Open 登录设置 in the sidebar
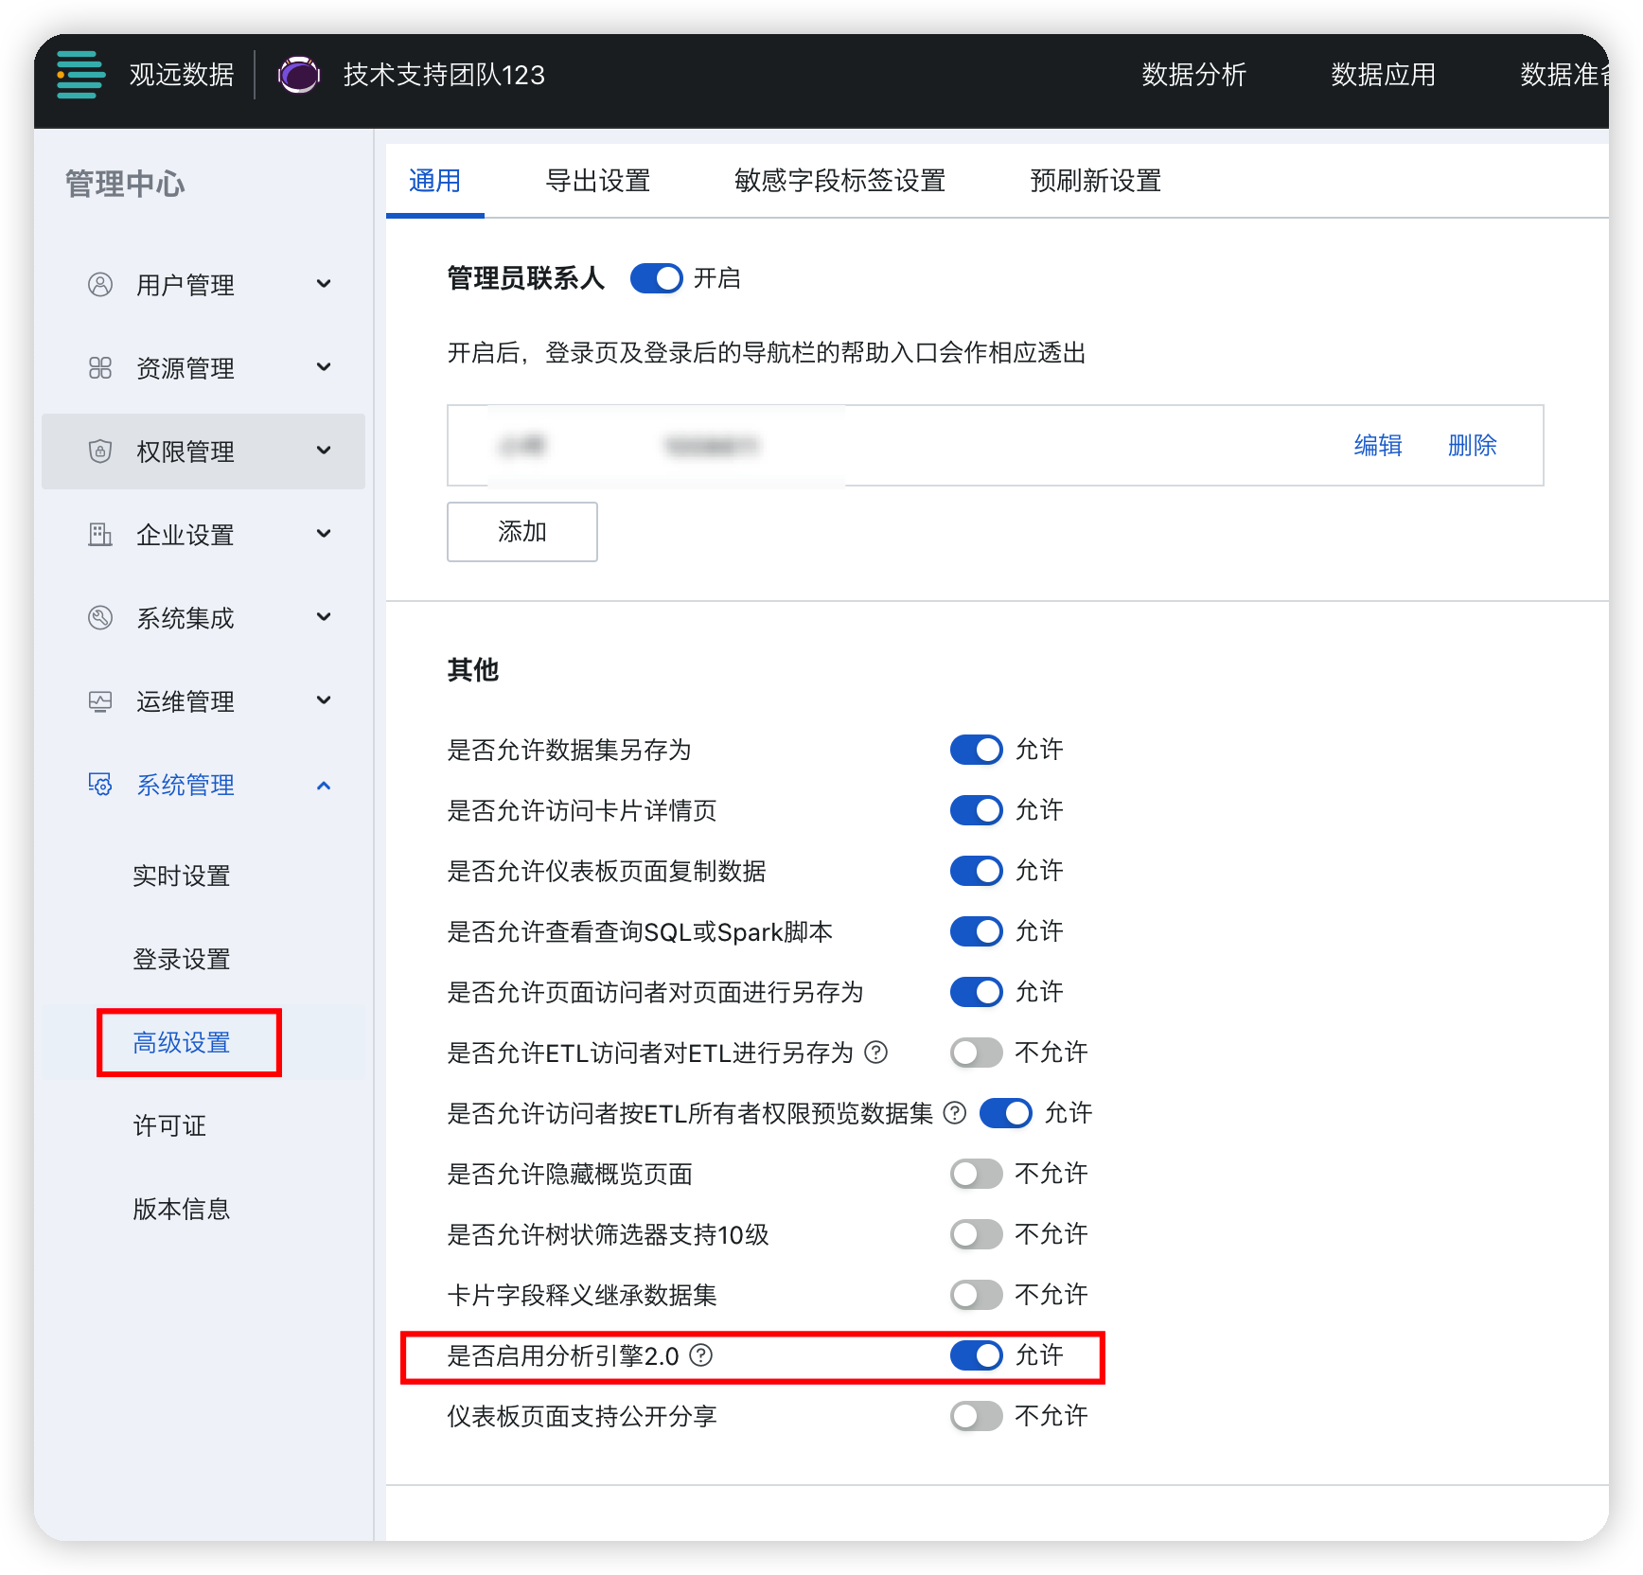Screen dimensions: 1643x1575 click(x=182, y=959)
